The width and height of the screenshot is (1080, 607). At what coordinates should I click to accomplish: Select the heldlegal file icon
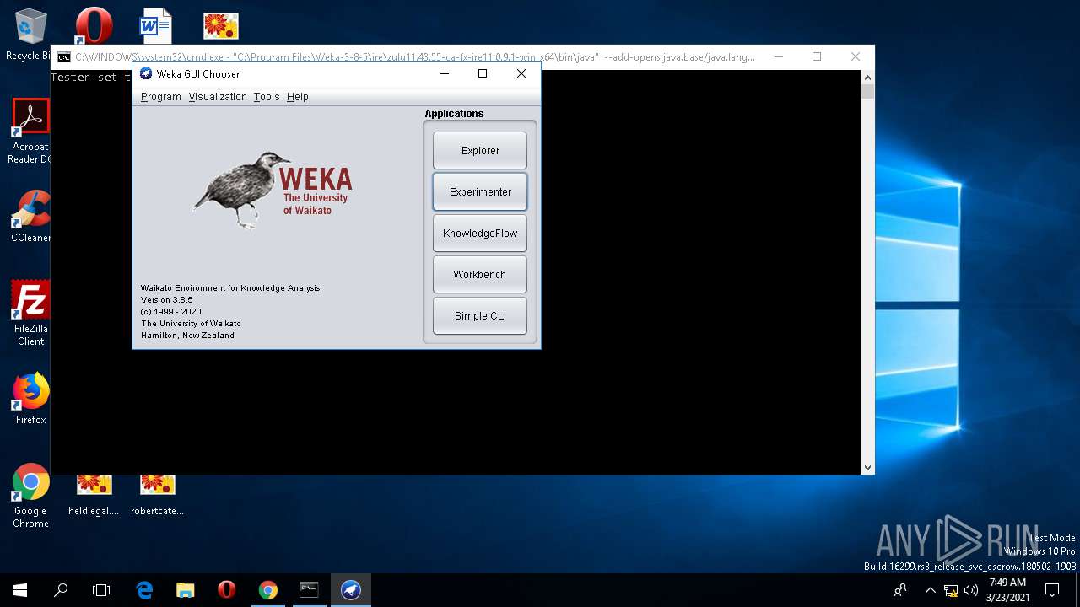(x=94, y=495)
